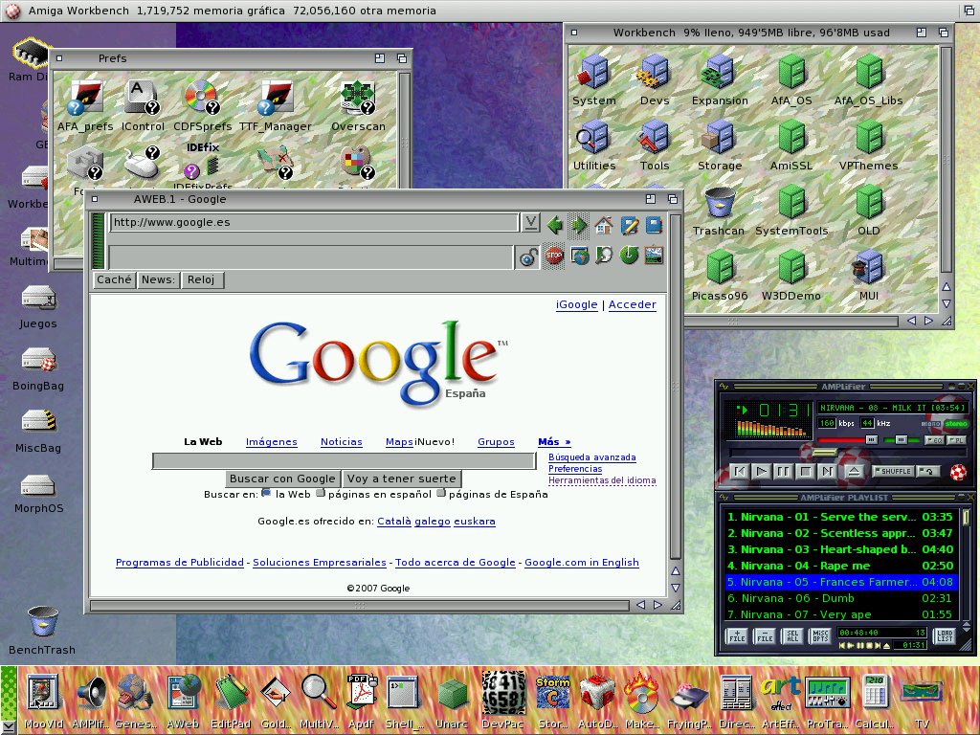Open the Grupos tab on Google
Image resolution: width=980 pixels, height=735 pixels.
tap(496, 442)
